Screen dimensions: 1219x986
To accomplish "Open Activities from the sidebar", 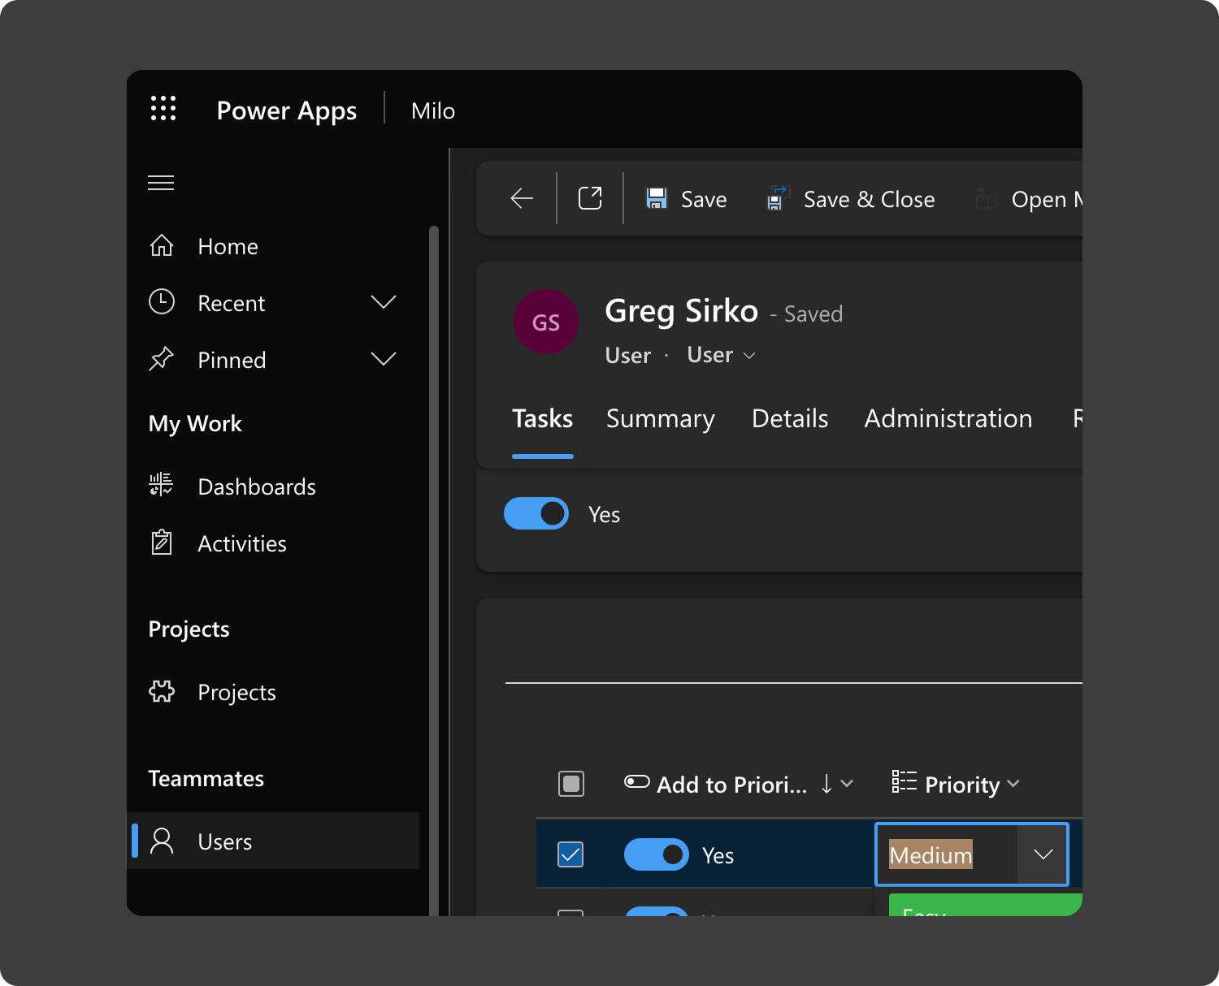I will 241,543.
